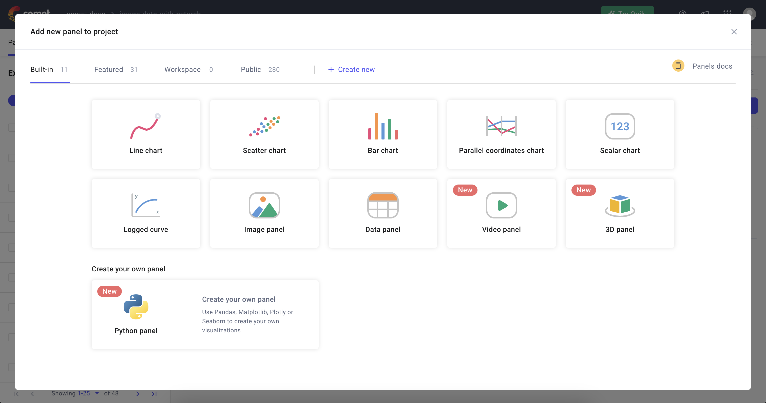The width and height of the screenshot is (766, 403).
Task: Select the Scalar chart 123 icon
Action: pos(620,126)
